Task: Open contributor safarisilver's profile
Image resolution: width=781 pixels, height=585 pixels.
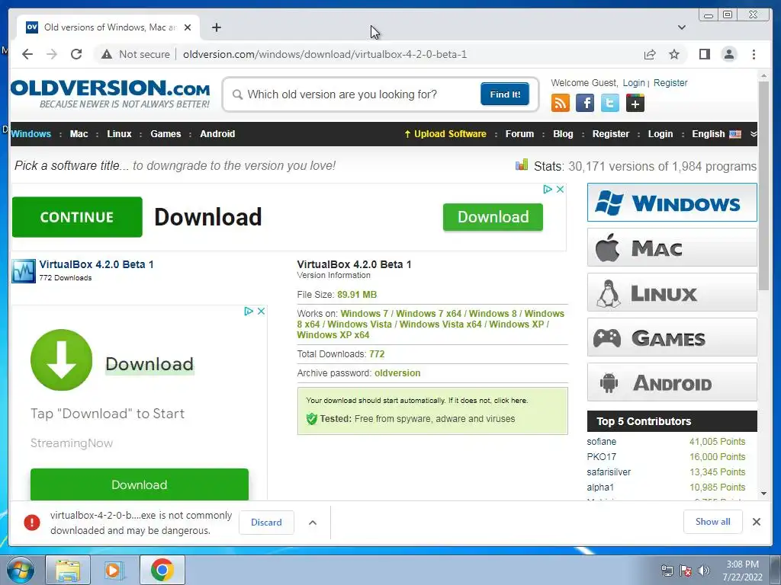Action: click(609, 472)
